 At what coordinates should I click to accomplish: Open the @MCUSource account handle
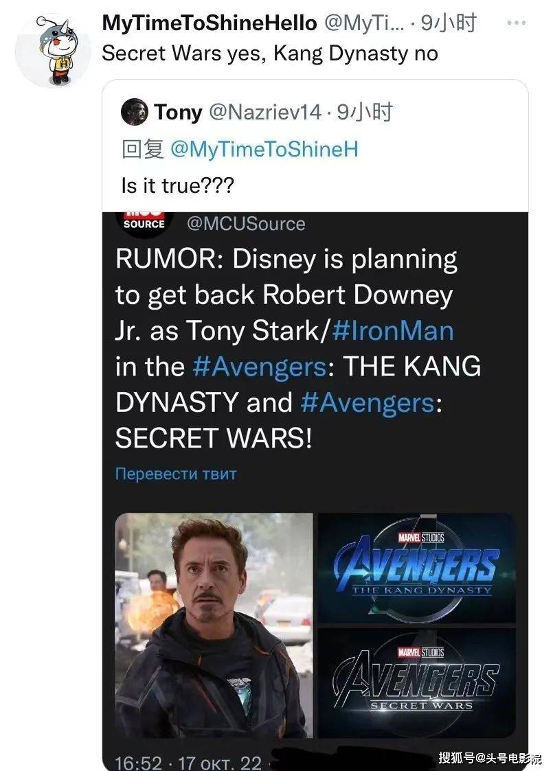coord(246,224)
